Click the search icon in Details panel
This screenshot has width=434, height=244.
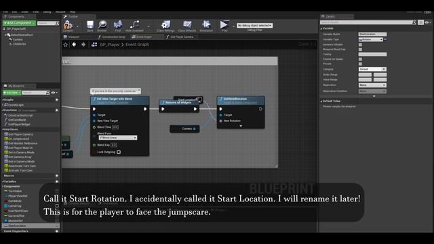[x=414, y=22]
